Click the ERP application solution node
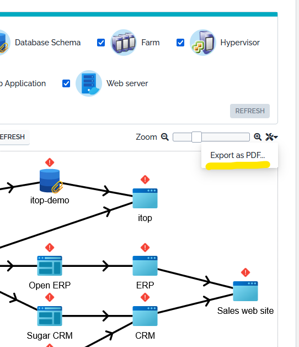 pos(145,266)
